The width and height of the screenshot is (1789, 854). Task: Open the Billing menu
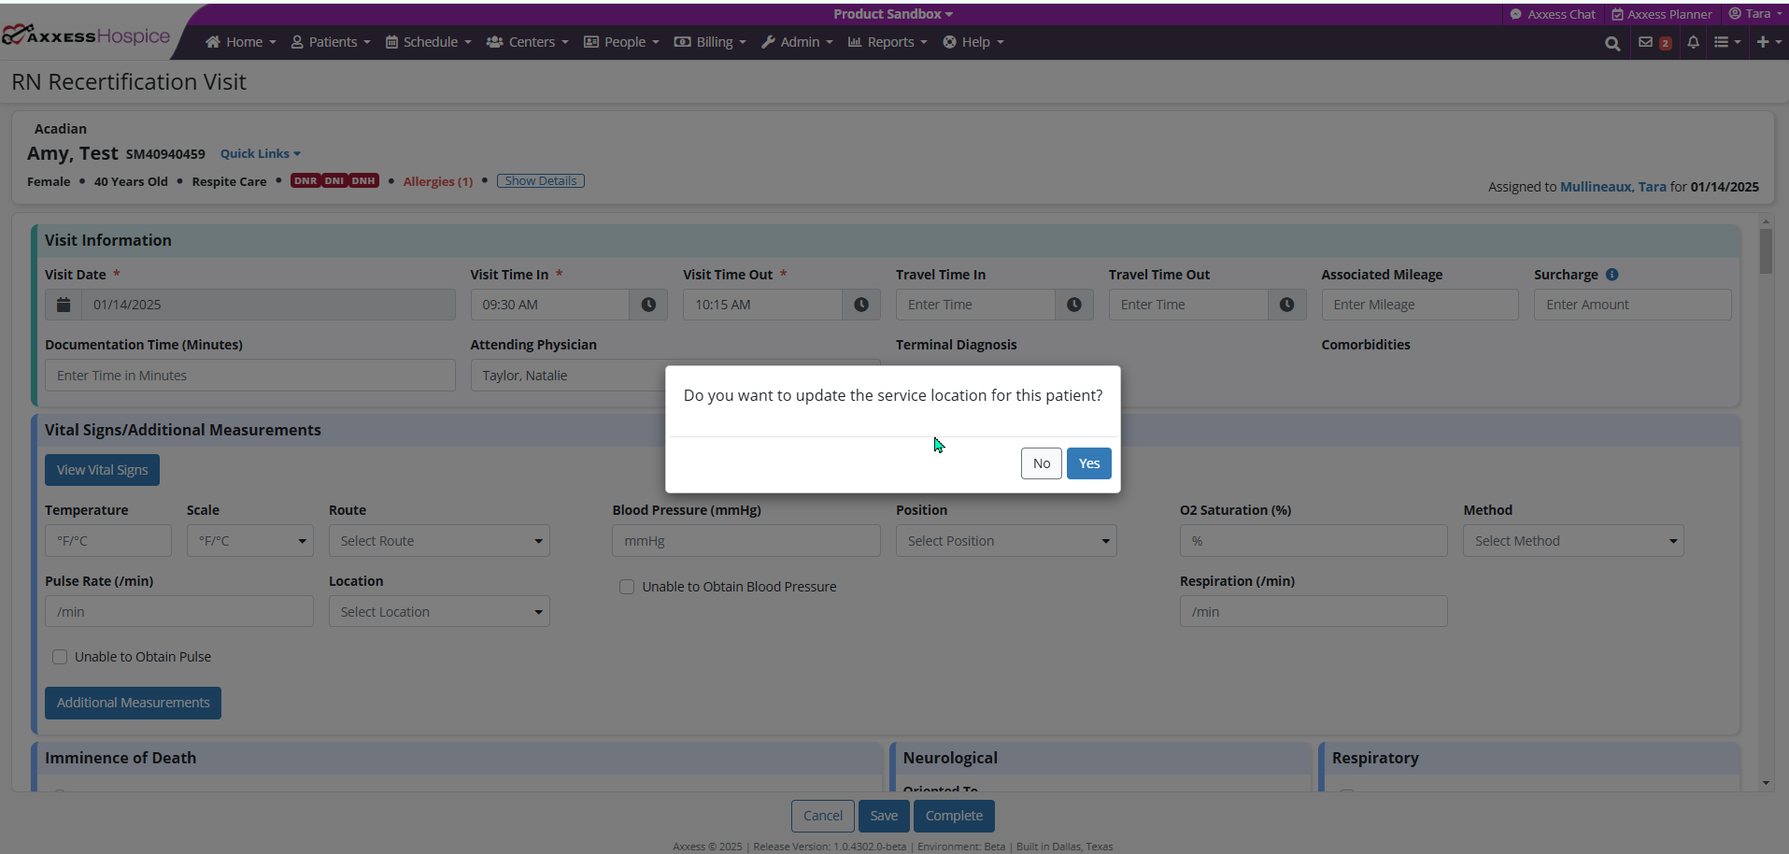pos(710,42)
